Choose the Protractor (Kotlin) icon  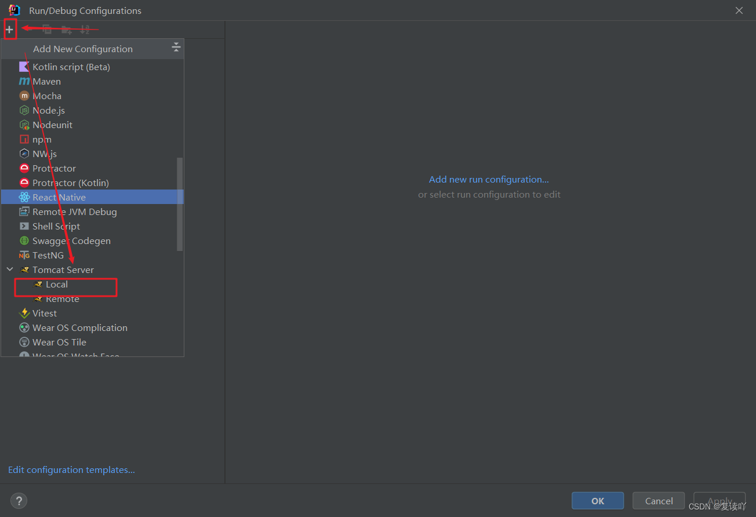(x=24, y=183)
